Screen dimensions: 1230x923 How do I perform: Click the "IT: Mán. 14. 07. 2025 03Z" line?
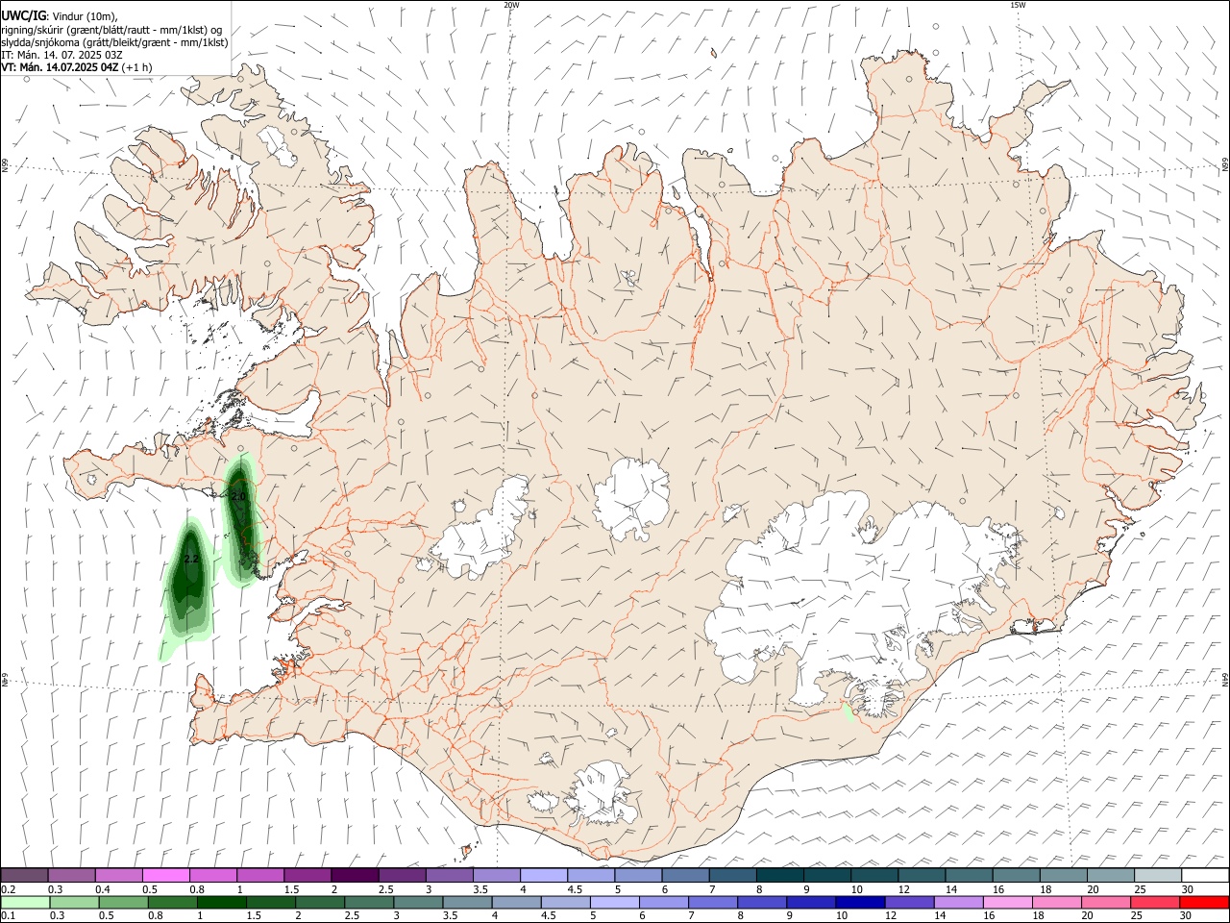(x=61, y=55)
